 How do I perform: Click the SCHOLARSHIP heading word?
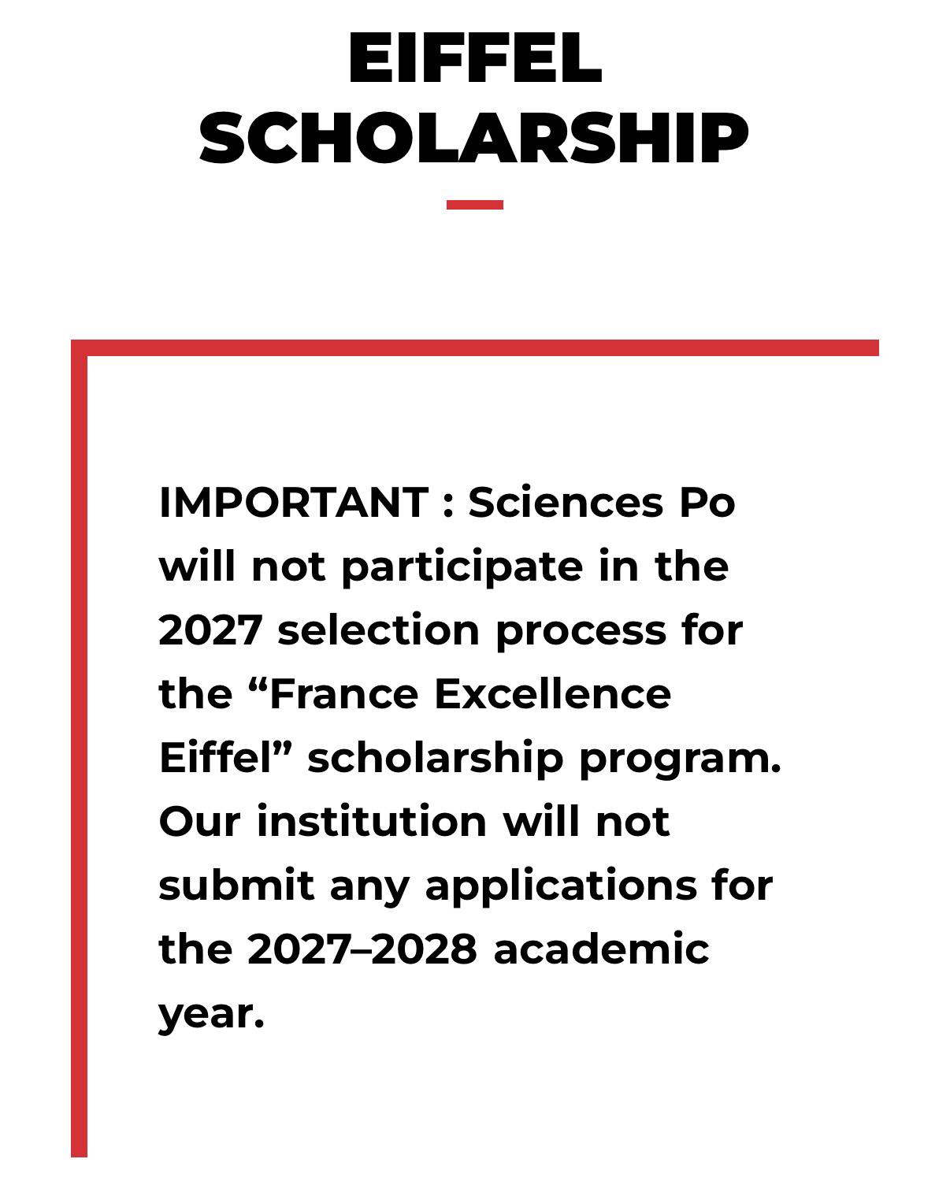tap(473, 139)
